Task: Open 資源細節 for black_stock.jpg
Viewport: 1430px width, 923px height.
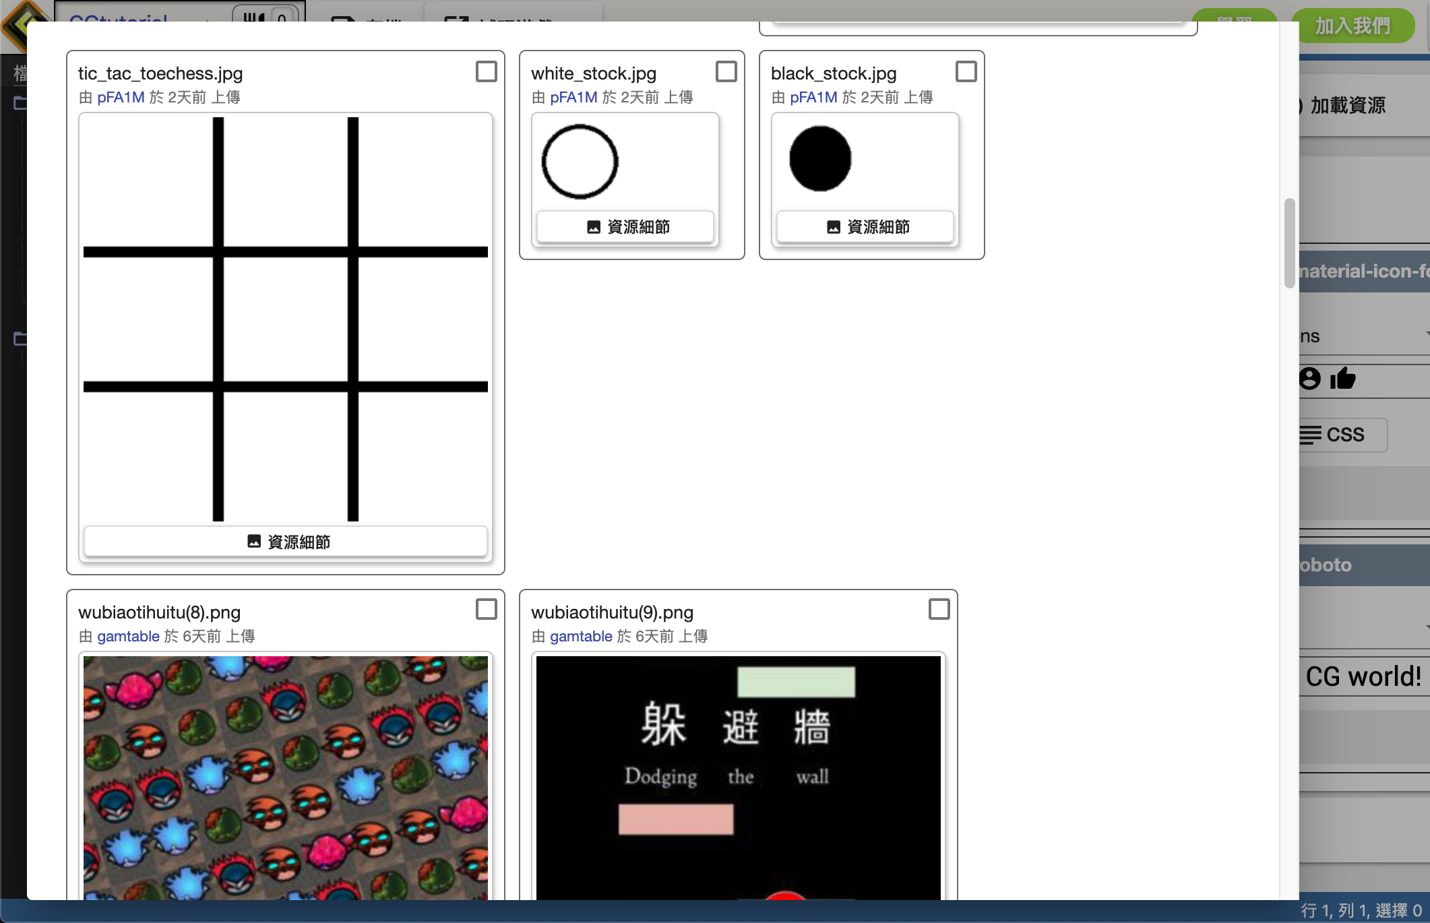Action: coord(865,226)
